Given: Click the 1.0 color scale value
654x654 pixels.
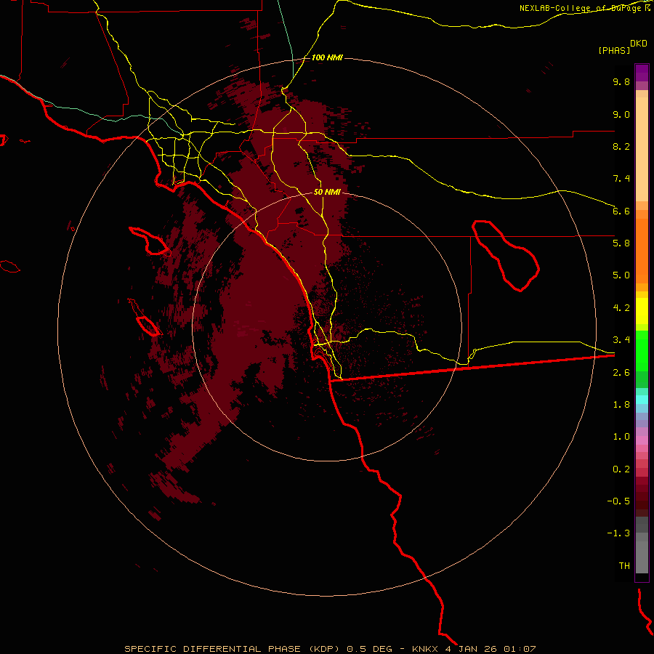Looking at the screenshot, I should [x=621, y=437].
